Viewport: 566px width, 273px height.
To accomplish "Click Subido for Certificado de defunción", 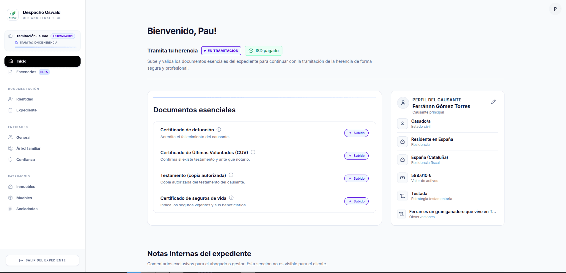I will [x=356, y=133].
